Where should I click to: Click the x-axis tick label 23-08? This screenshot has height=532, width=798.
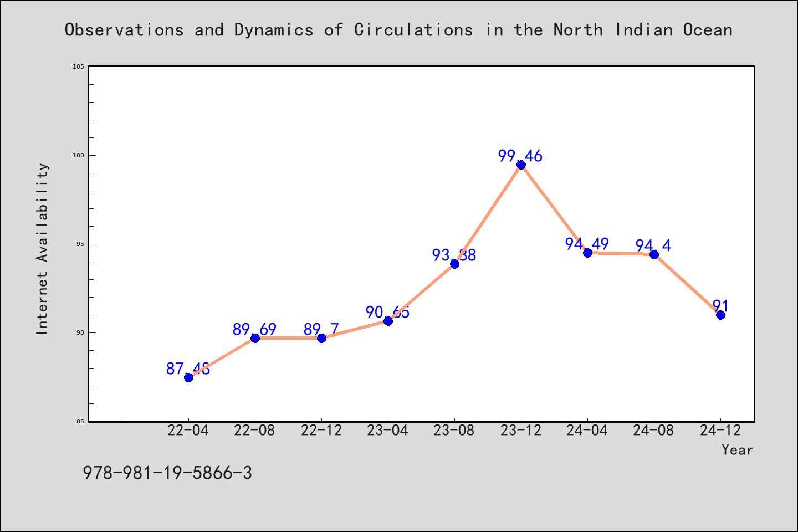454,431
